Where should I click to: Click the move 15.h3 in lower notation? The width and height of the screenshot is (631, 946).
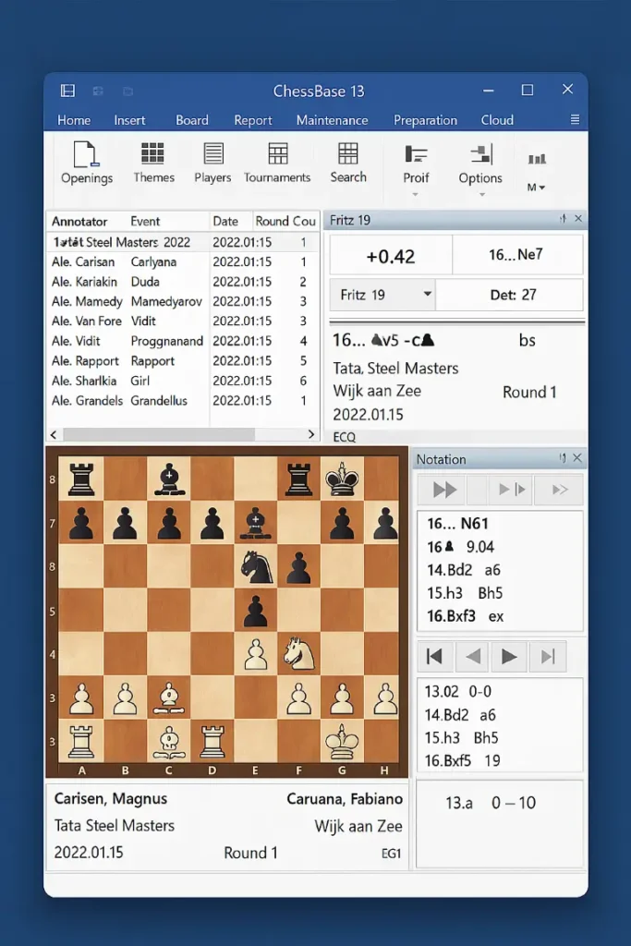pyautogui.click(x=443, y=738)
